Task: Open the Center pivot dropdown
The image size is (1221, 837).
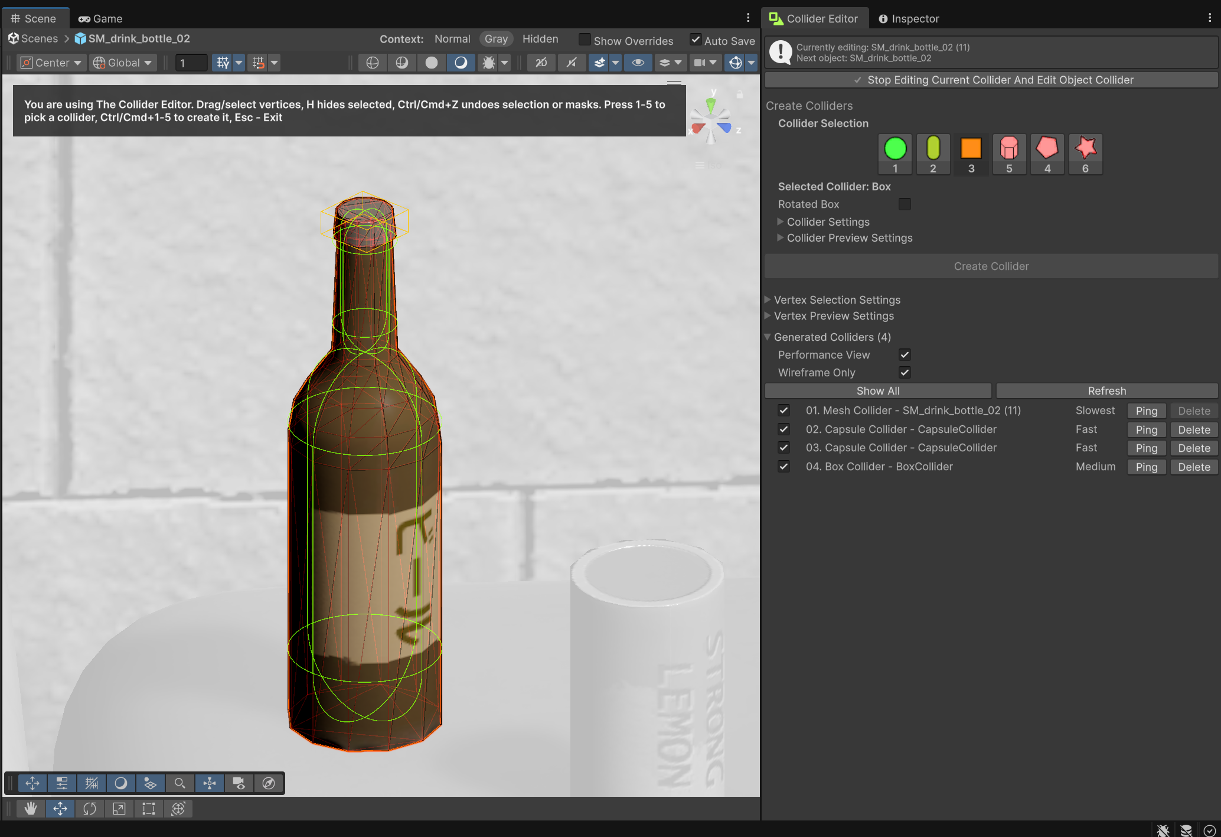Action: (x=51, y=63)
